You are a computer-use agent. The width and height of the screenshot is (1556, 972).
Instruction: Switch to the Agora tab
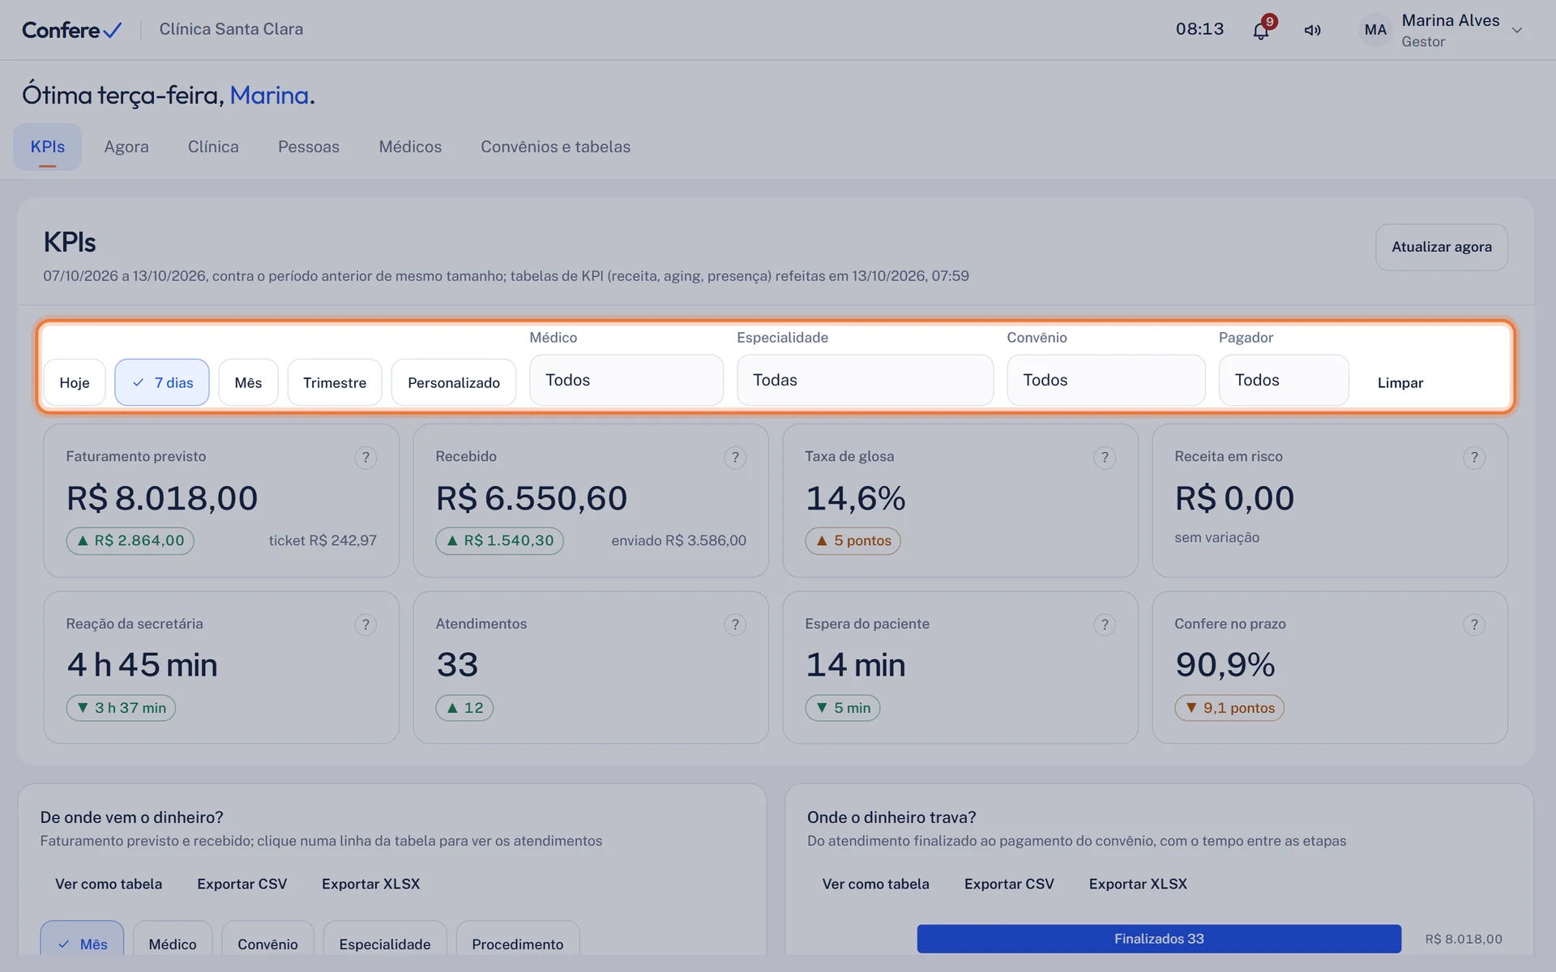[126, 147]
